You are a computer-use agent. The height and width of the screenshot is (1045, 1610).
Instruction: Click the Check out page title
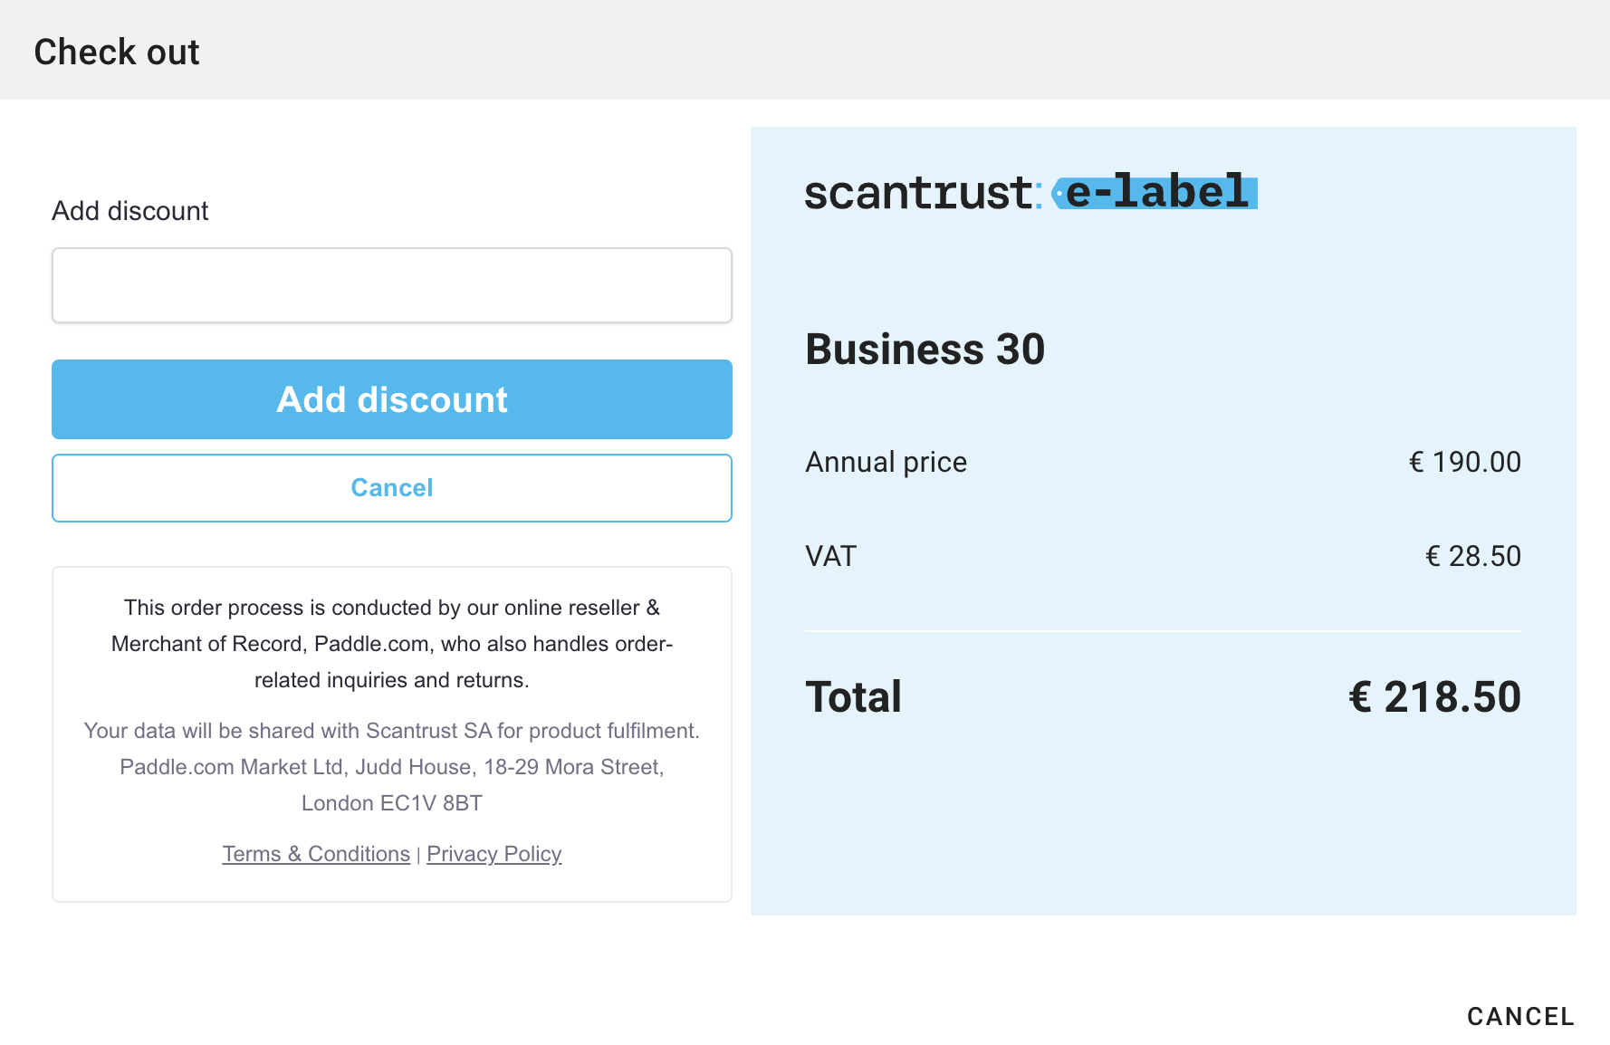point(116,52)
